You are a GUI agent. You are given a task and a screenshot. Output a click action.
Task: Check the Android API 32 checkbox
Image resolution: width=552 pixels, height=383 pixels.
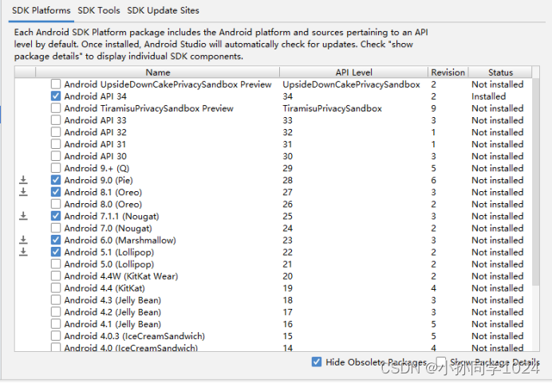[56, 132]
